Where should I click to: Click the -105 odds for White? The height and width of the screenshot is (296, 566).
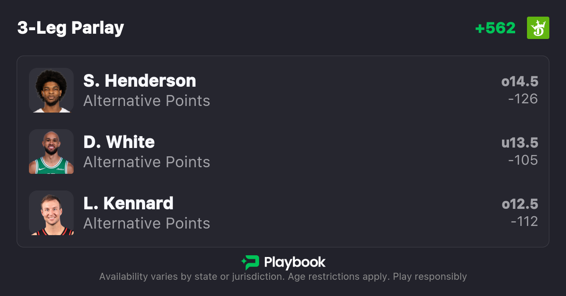click(x=523, y=160)
